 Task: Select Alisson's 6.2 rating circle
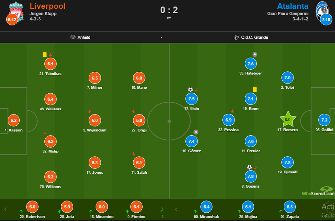coord(14,120)
